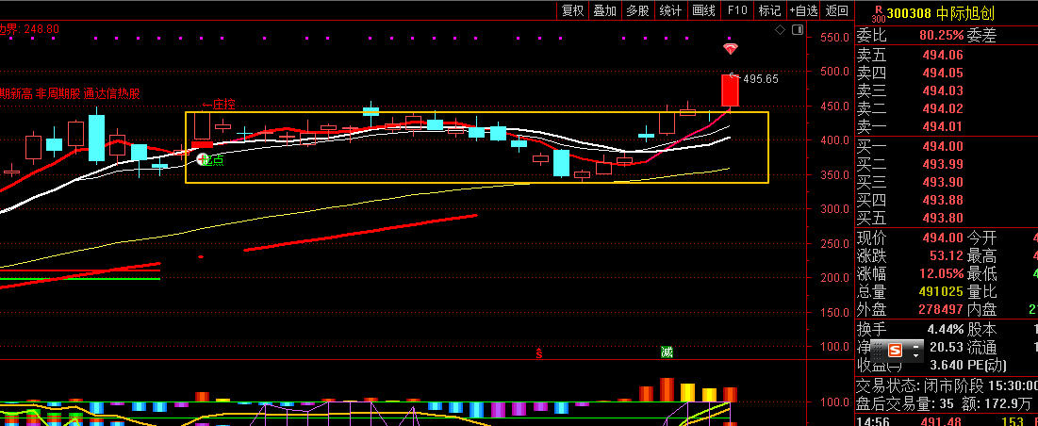Image resolution: width=1038 pixels, height=426 pixels.
Task: Select the 多股 multi-stock view
Action: click(x=637, y=10)
